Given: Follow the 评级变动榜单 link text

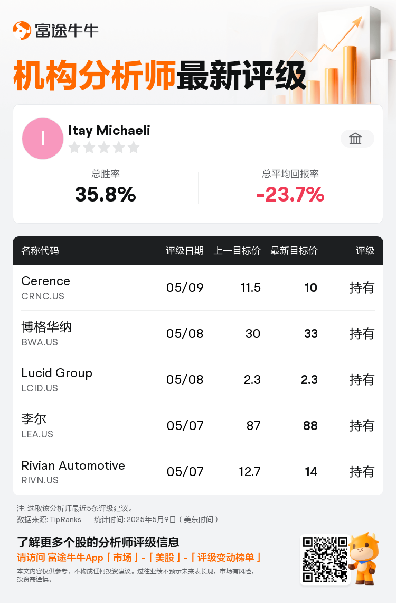Looking at the screenshot, I should pyautogui.click(x=225, y=558).
